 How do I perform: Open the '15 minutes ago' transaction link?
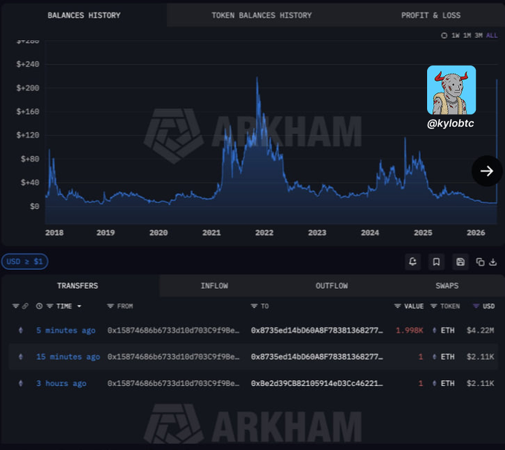(68, 356)
